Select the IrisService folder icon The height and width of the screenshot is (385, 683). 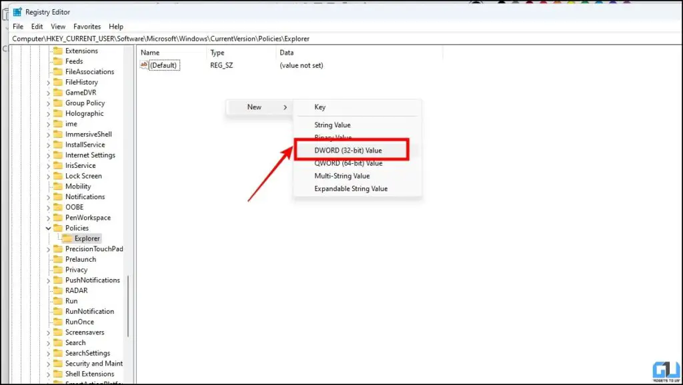coord(58,166)
